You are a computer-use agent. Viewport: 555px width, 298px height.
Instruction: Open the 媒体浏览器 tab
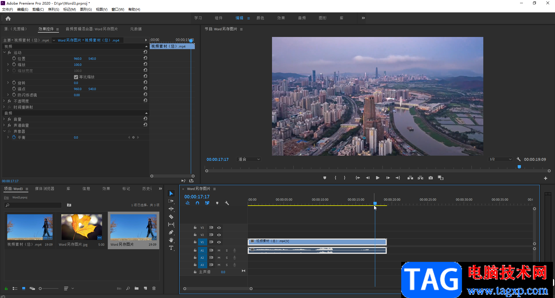[45, 189]
